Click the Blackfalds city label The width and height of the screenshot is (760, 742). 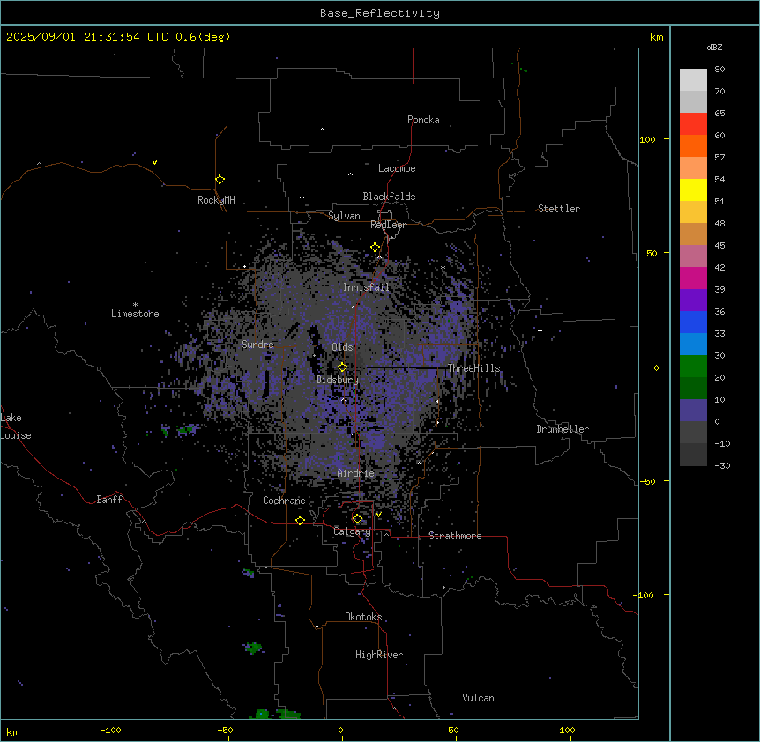(x=389, y=197)
